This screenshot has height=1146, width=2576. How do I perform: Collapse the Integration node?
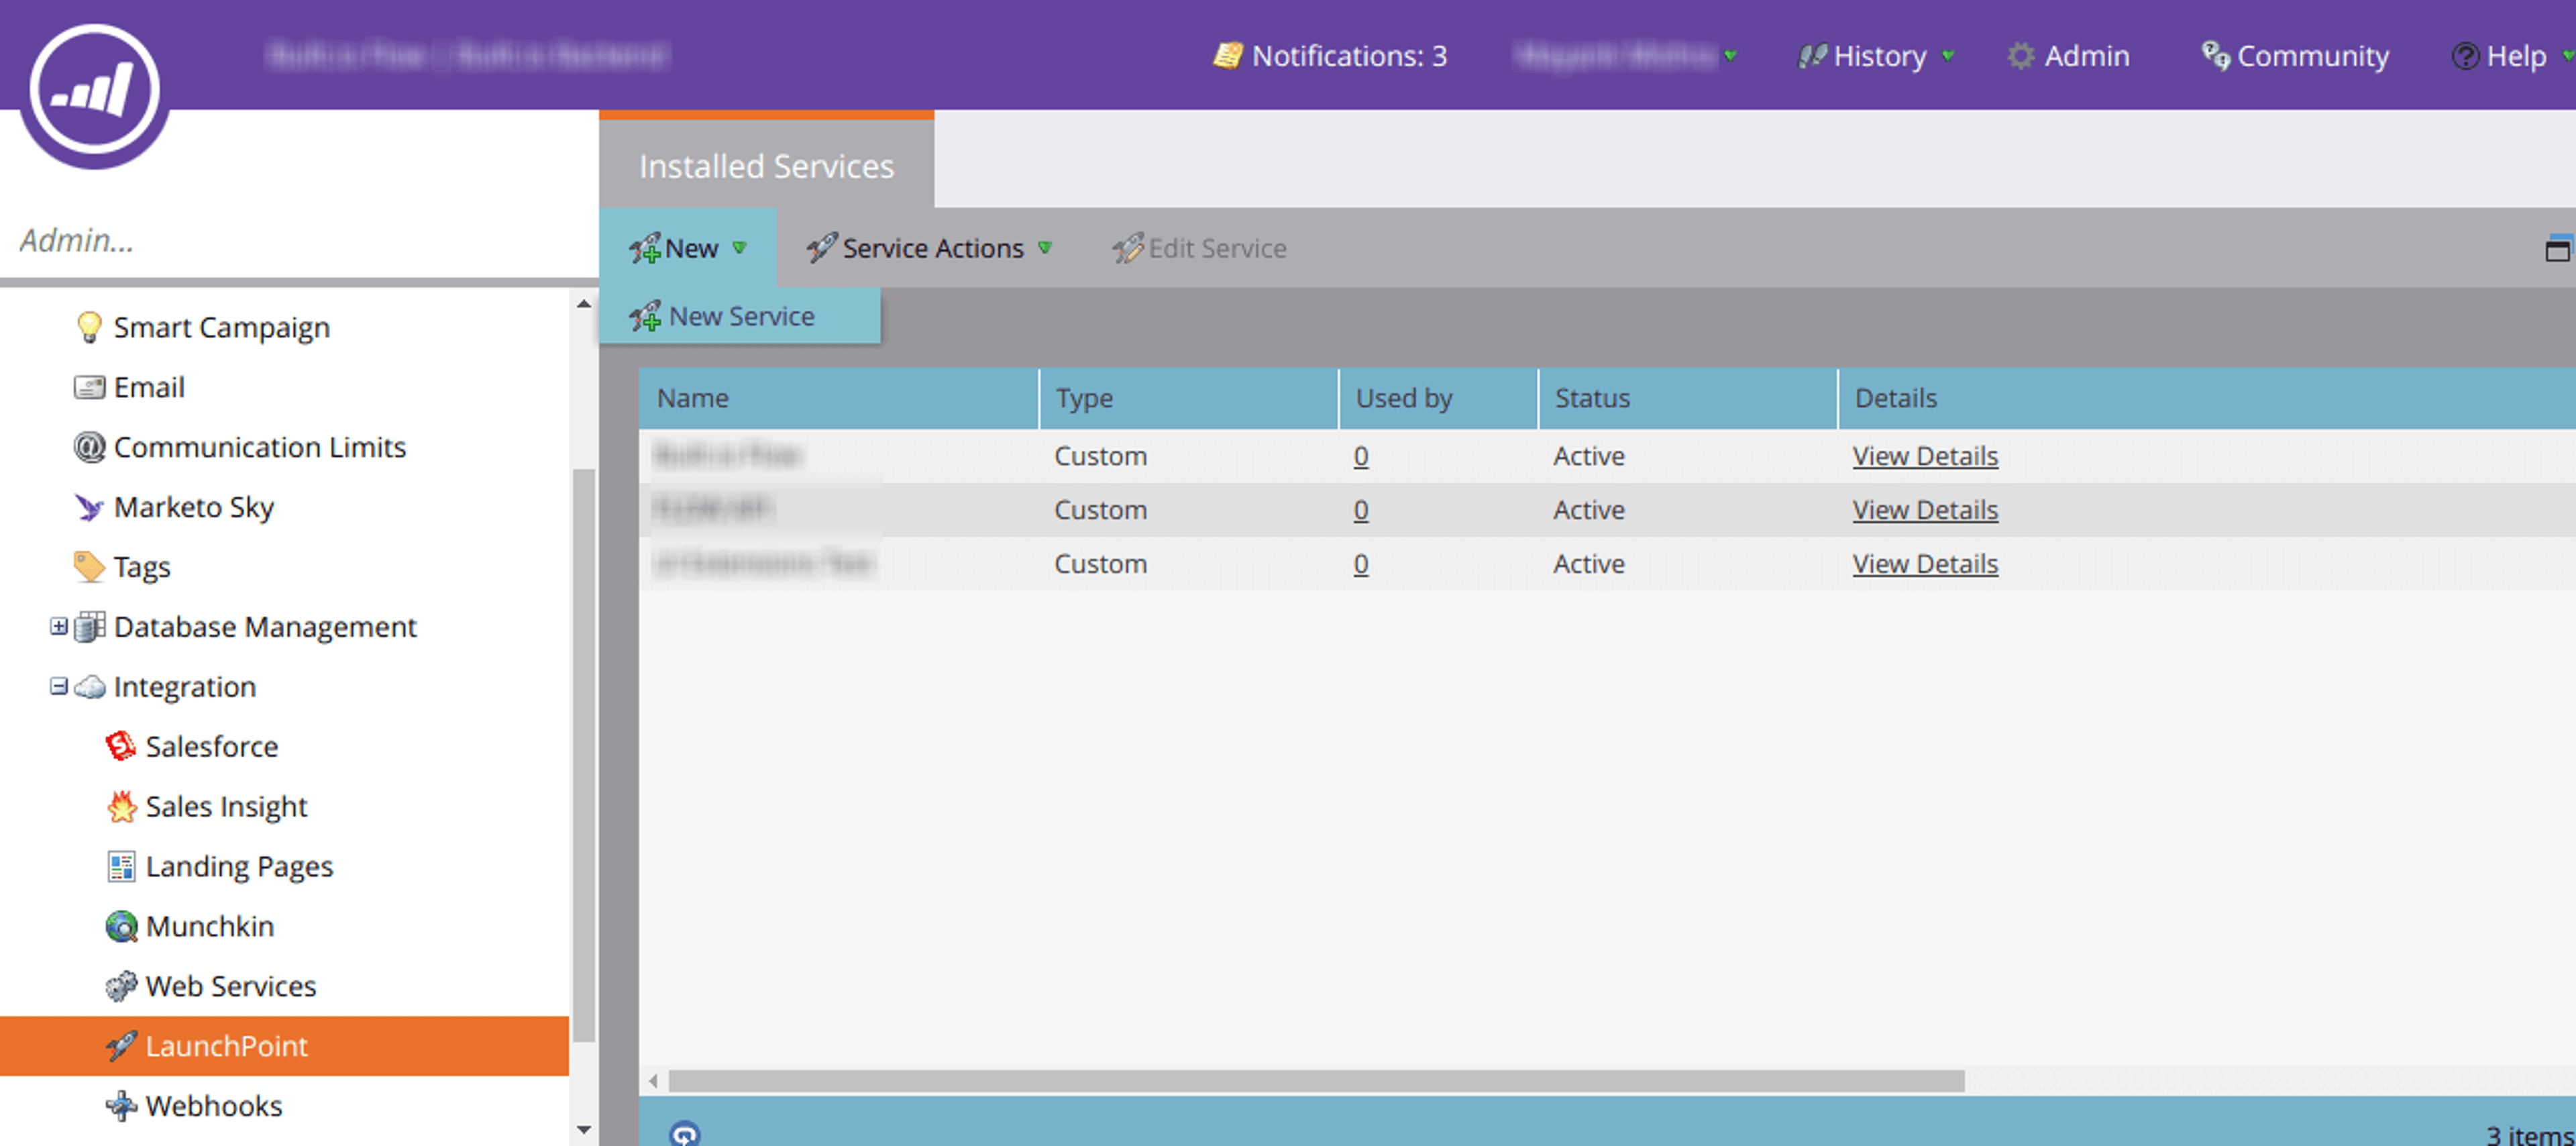(59, 686)
